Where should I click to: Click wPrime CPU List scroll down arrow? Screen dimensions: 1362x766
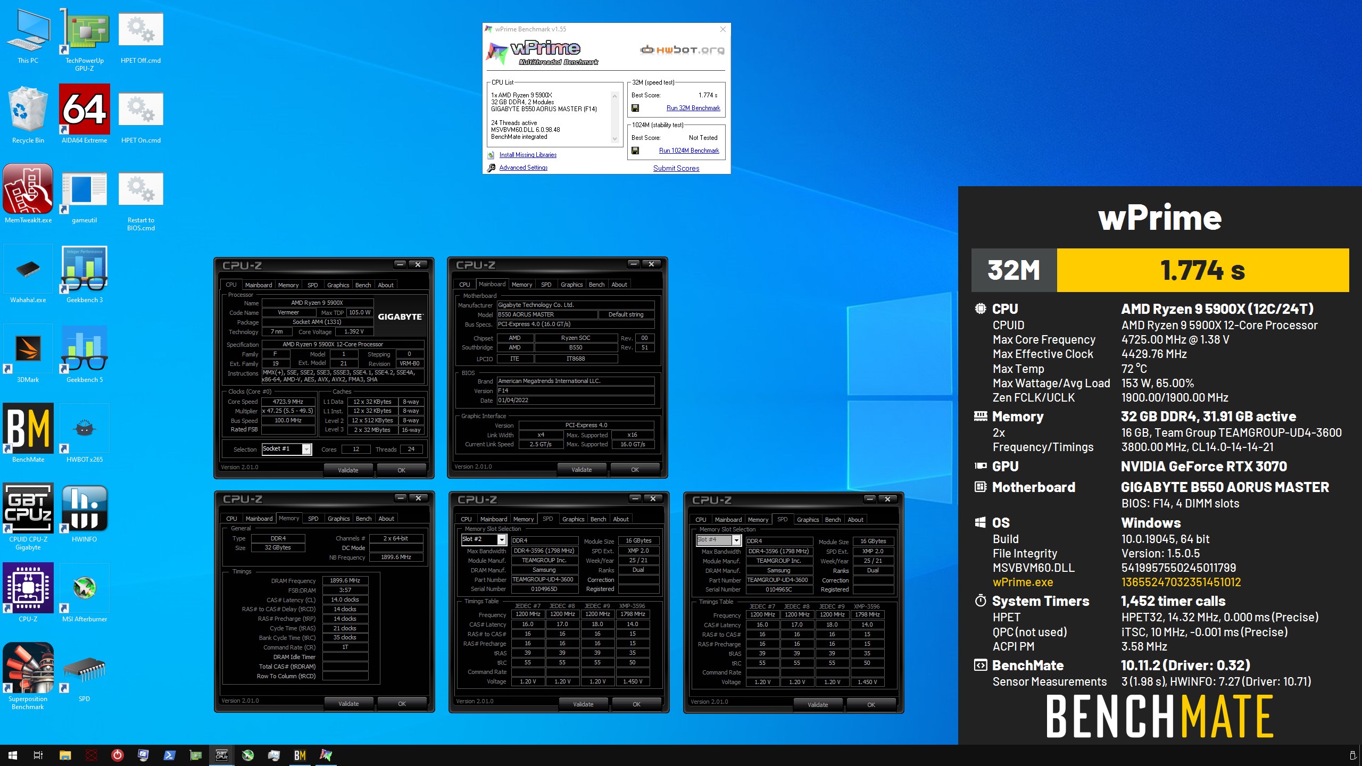(x=614, y=139)
